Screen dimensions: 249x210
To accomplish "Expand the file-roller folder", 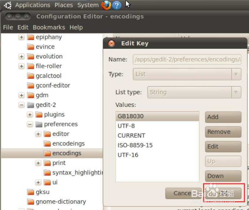I will tap(21, 66).
